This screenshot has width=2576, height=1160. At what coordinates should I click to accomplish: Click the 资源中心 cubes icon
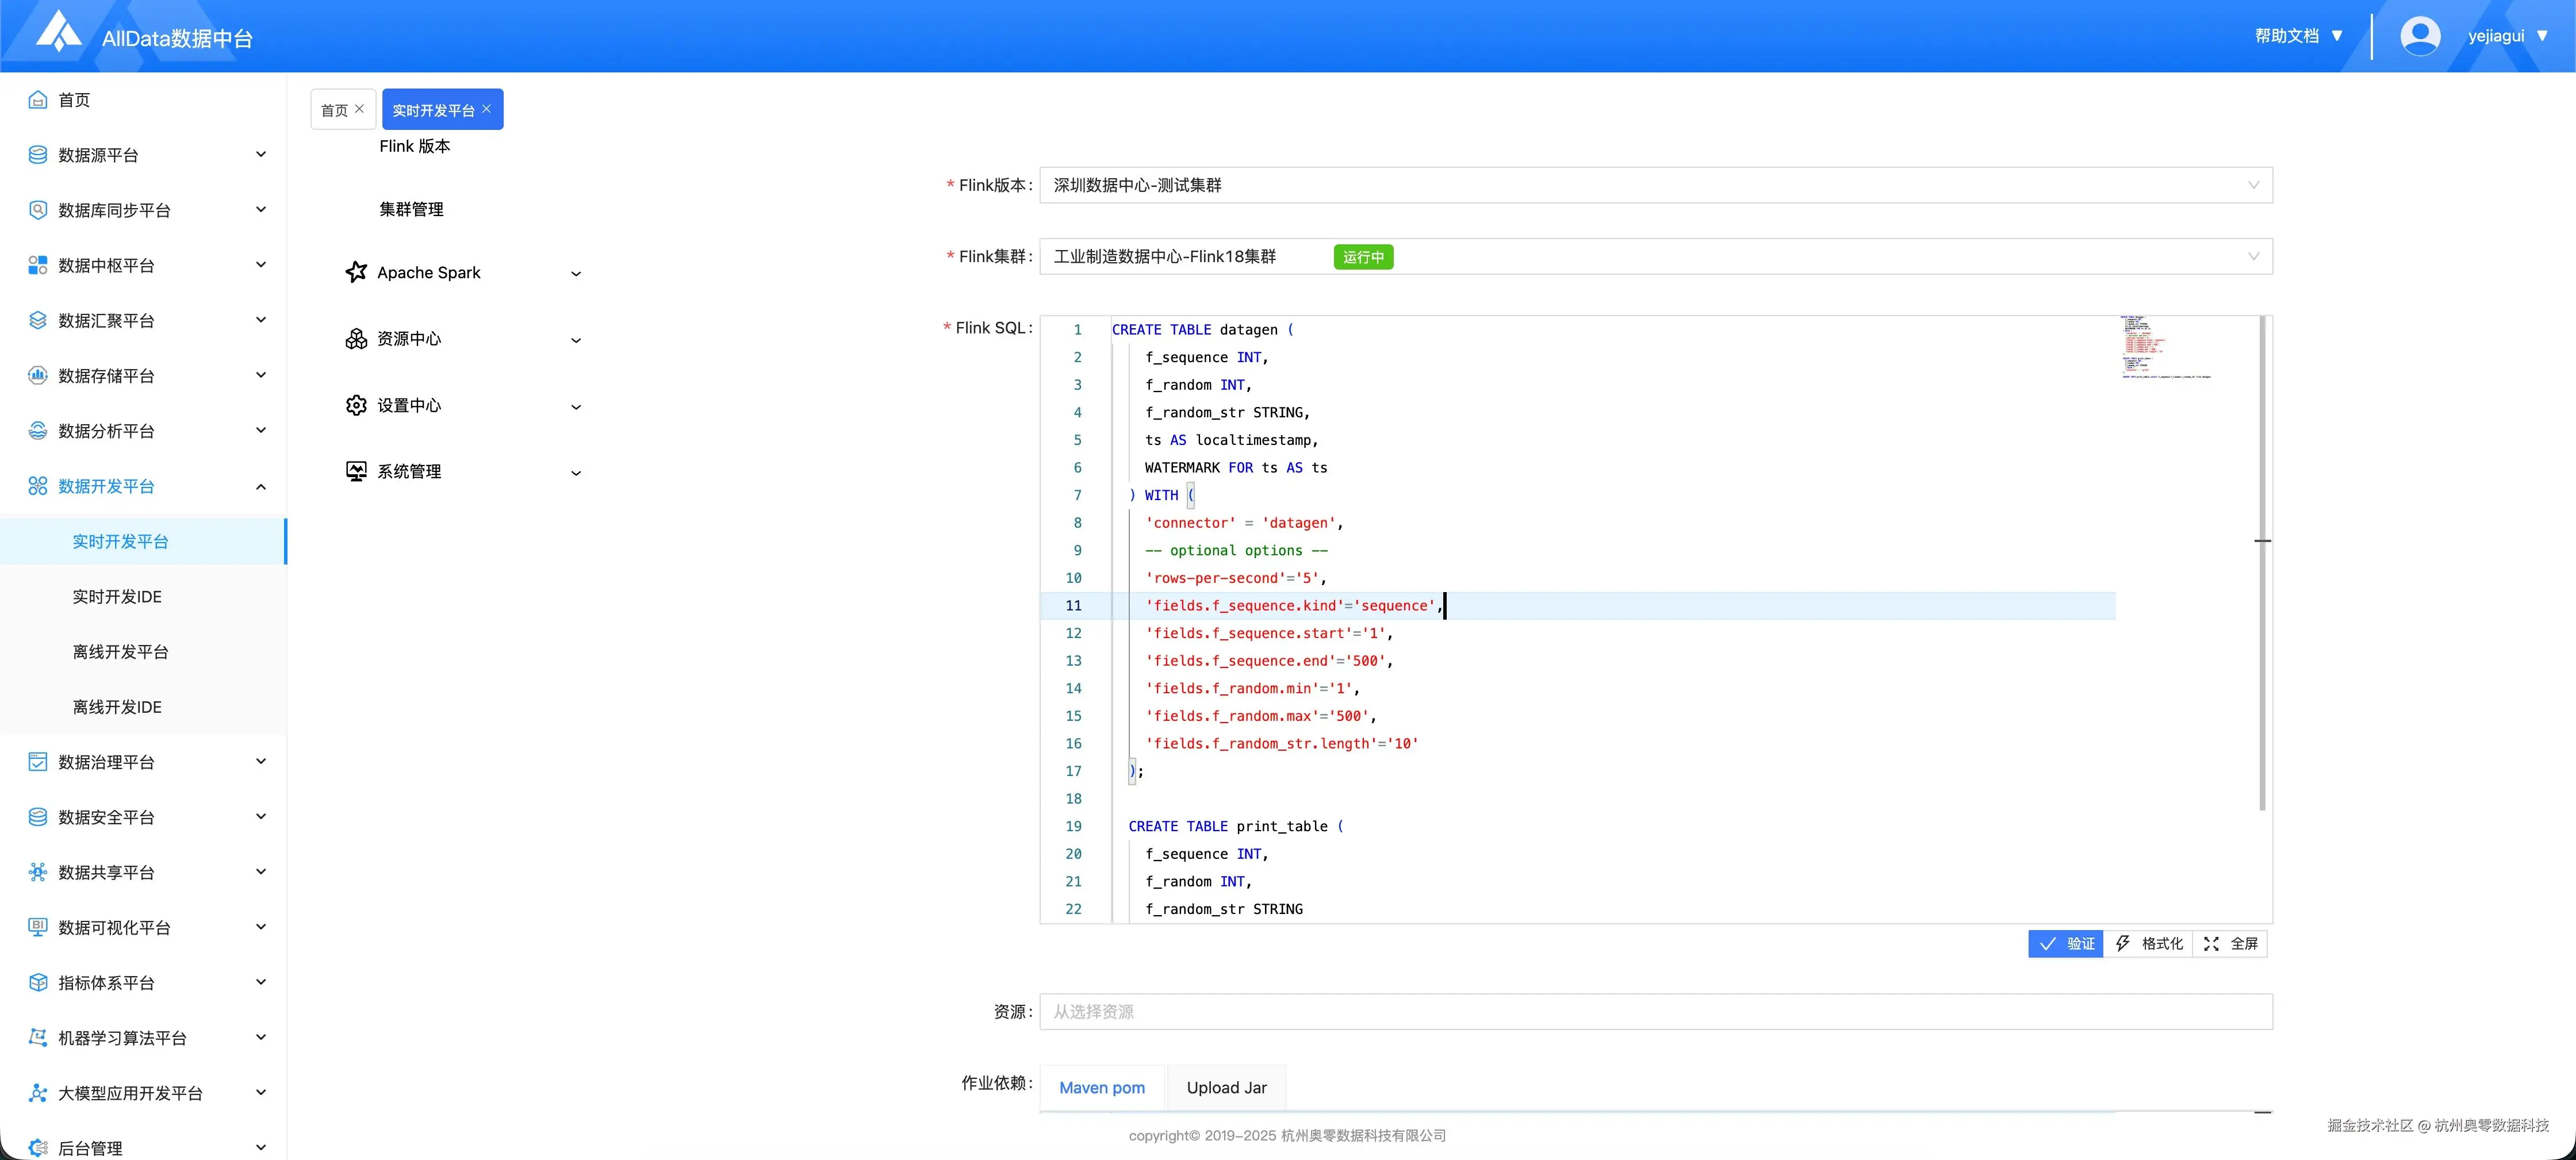click(x=356, y=339)
